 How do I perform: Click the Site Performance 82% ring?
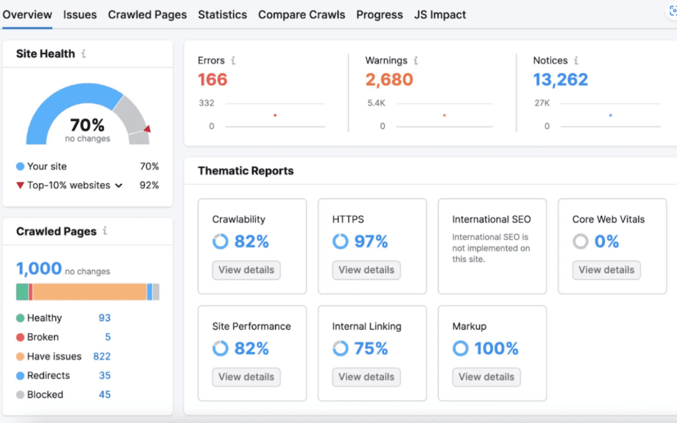tap(220, 348)
